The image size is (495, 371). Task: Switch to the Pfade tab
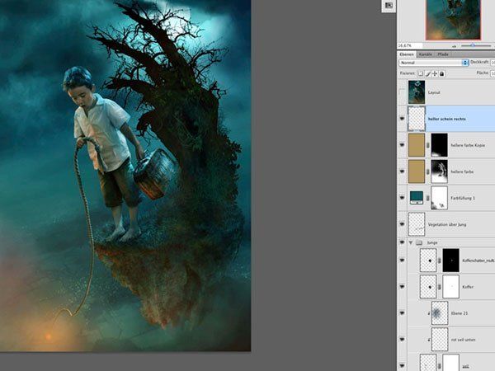443,54
